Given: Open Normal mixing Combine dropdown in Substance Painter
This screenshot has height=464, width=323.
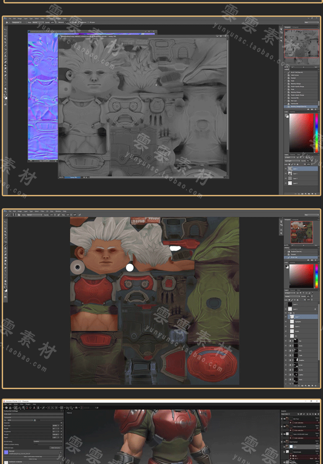Looking at the screenshot, I should click(48, 441).
